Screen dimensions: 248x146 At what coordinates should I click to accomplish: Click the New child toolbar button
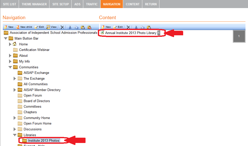24,27
